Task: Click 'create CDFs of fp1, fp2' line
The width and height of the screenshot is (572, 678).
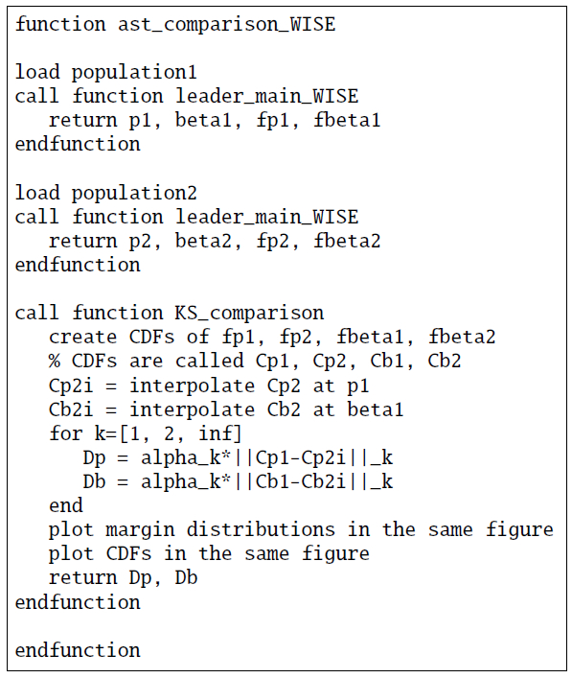Action: coord(272,338)
